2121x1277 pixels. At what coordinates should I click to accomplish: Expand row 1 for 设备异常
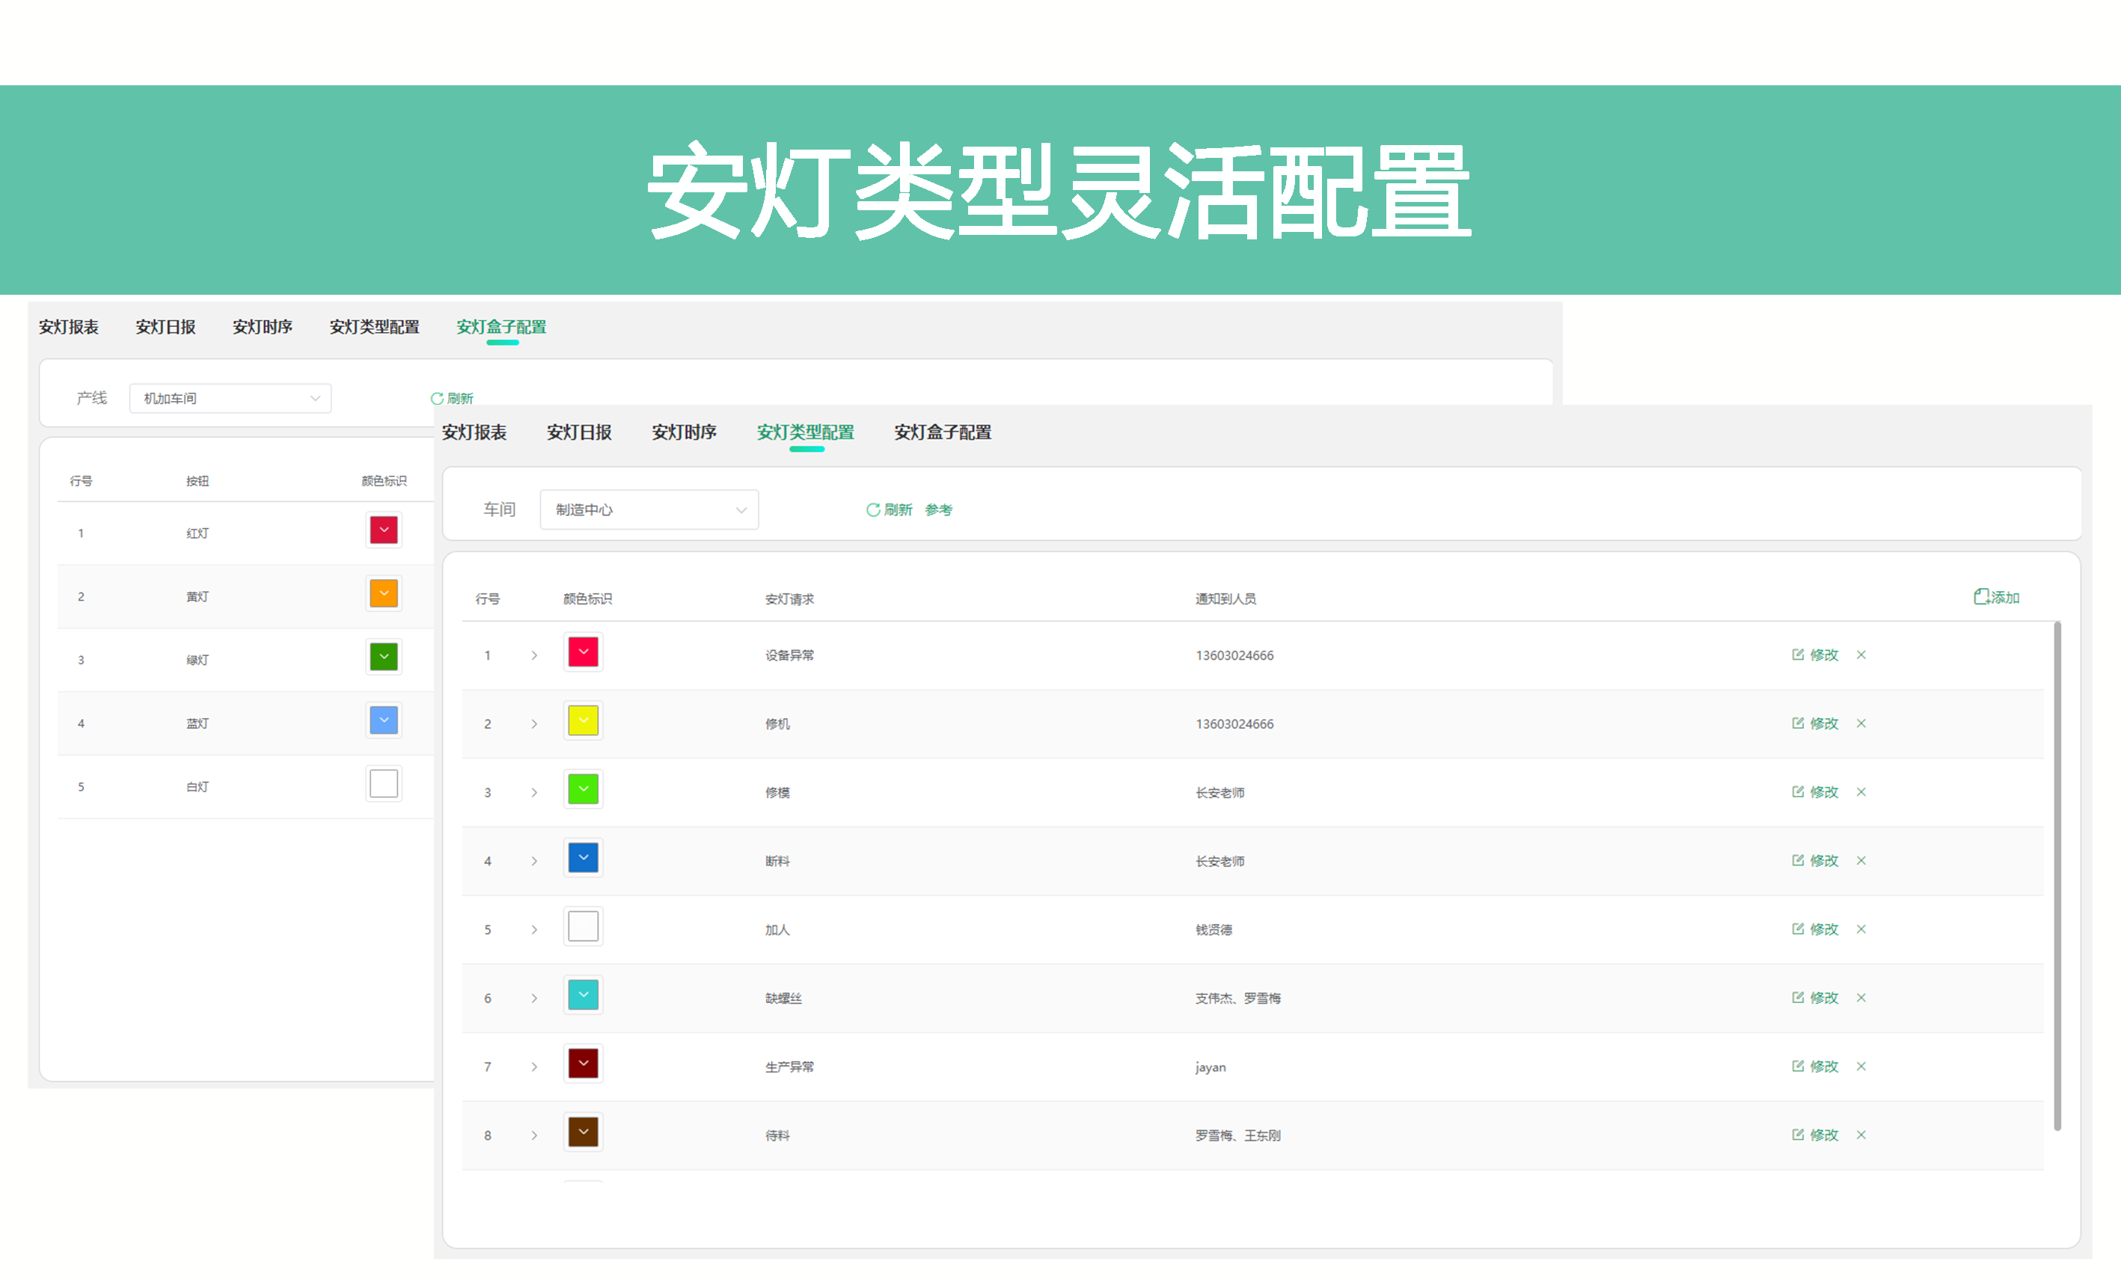pyautogui.click(x=534, y=655)
